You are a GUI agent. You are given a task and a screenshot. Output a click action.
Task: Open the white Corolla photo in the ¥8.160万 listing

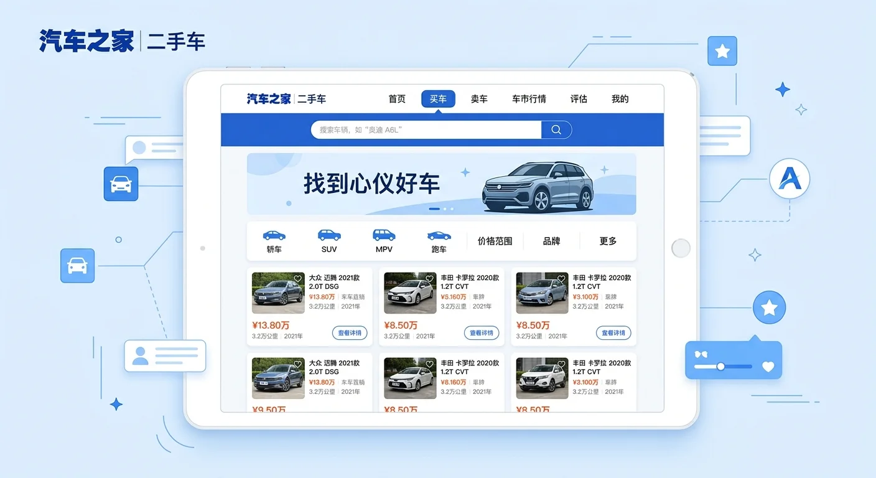tap(410, 378)
